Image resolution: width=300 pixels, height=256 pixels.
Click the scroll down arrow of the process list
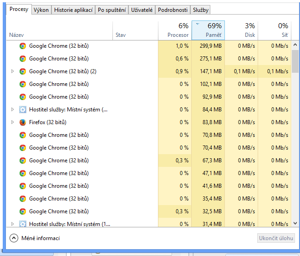pos(295,223)
